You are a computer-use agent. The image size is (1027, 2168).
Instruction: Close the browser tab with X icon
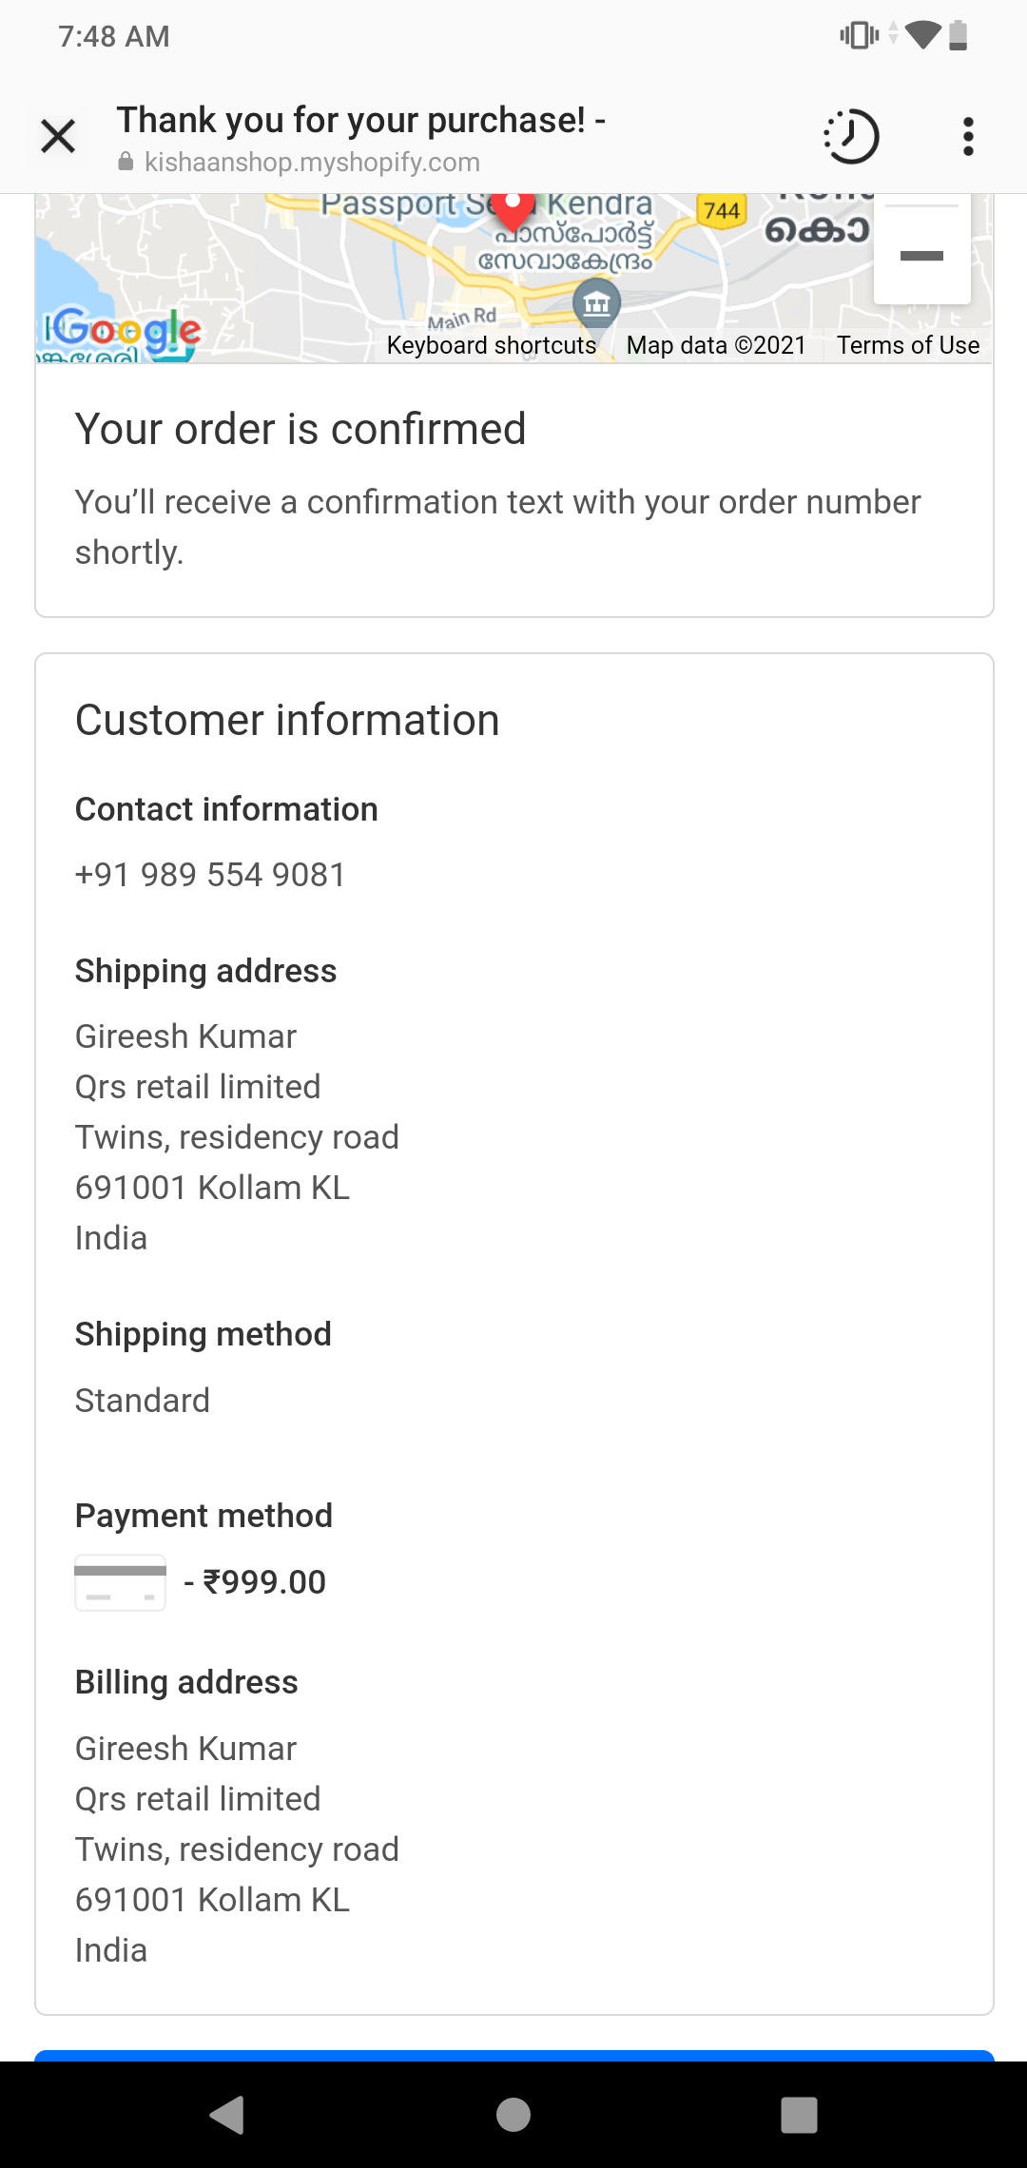click(58, 136)
